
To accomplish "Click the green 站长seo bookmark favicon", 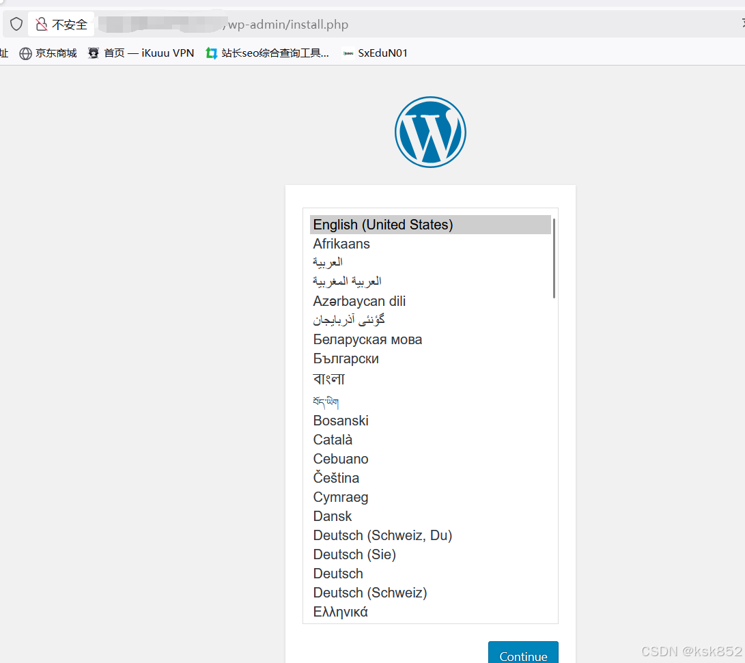I will (x=212, y=53).
